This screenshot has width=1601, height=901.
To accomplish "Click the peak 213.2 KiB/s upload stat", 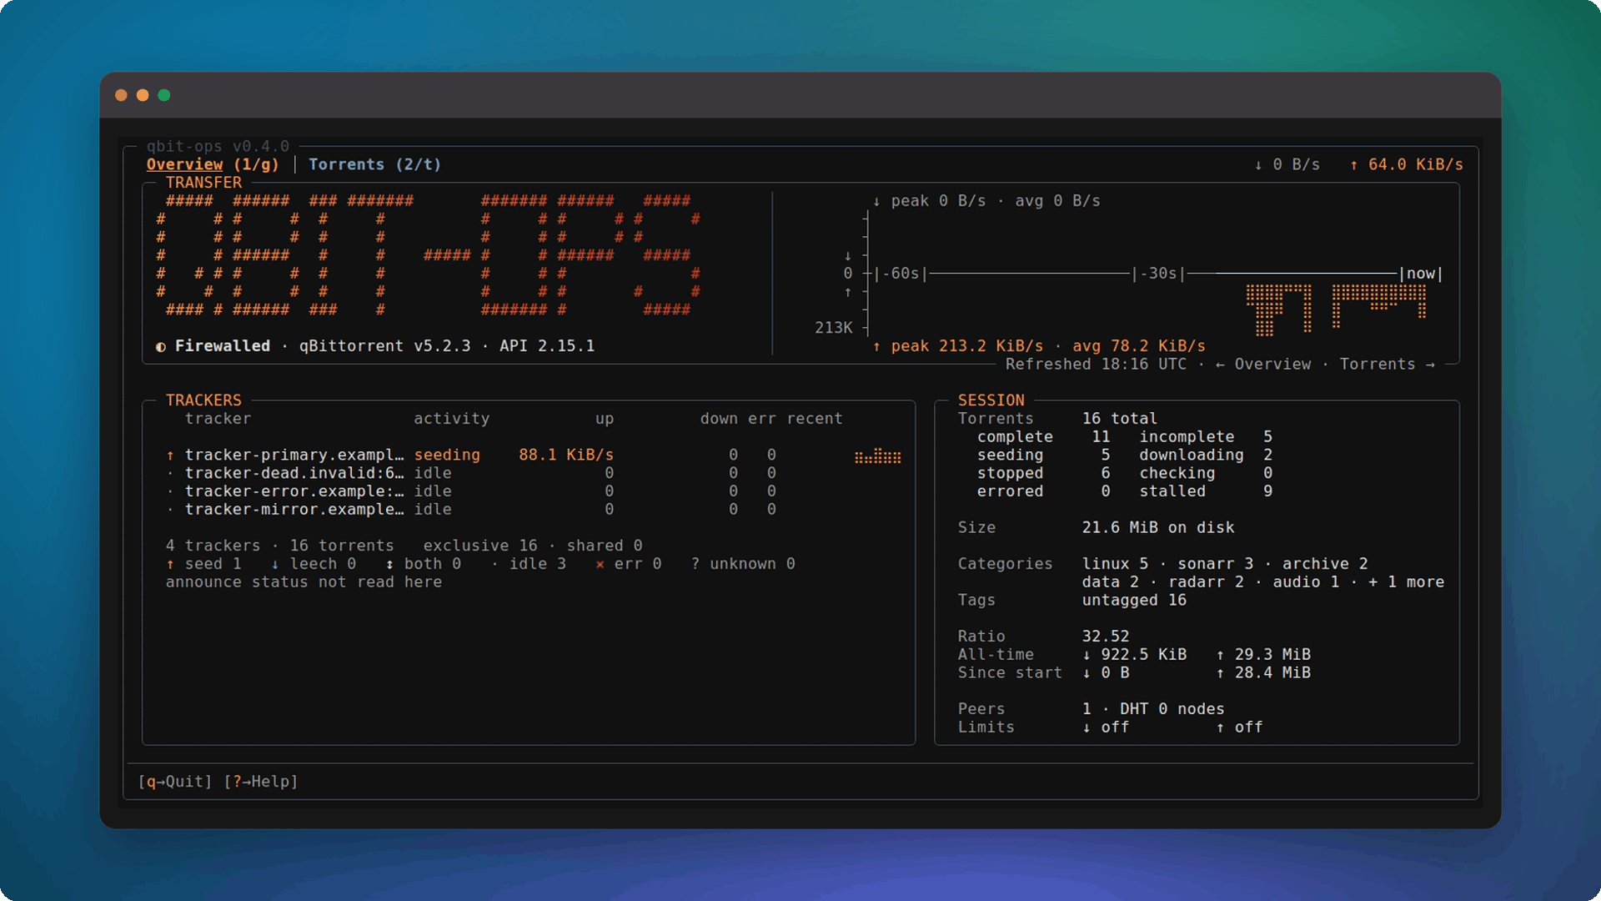I will point(958,346).
